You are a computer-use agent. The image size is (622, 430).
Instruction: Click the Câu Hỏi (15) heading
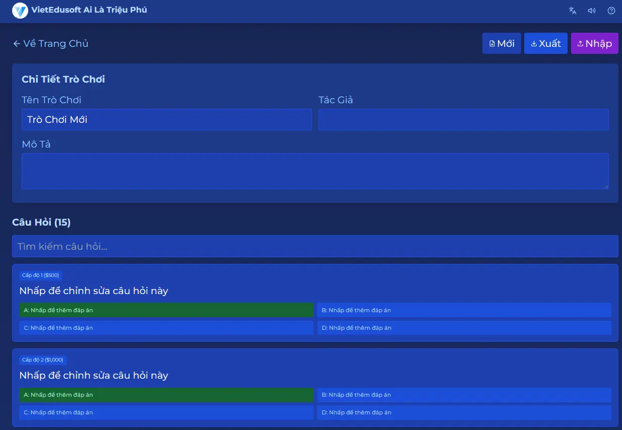coord(41,222)
